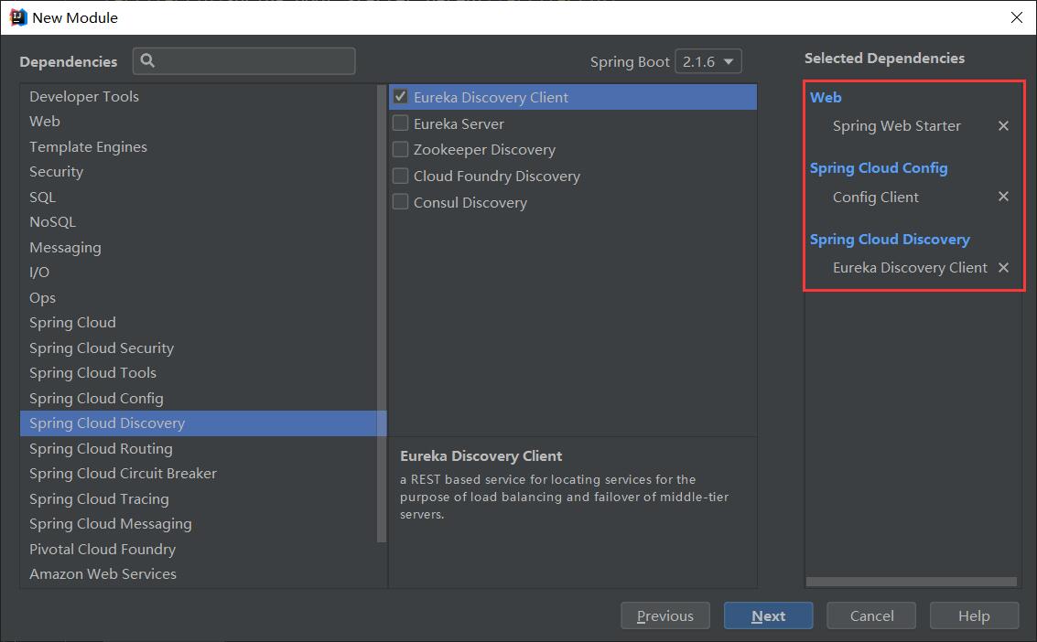
Task: Proceed with the Next button
Action: pyautogui.click(x=768, y=615)
